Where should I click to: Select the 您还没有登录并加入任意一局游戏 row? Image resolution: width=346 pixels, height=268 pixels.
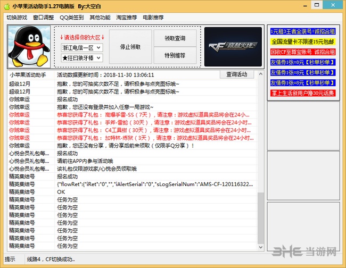(x=132, y=107)
